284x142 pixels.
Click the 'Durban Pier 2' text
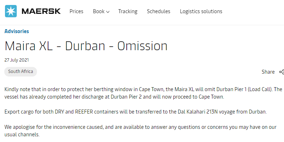coord(126,97)
